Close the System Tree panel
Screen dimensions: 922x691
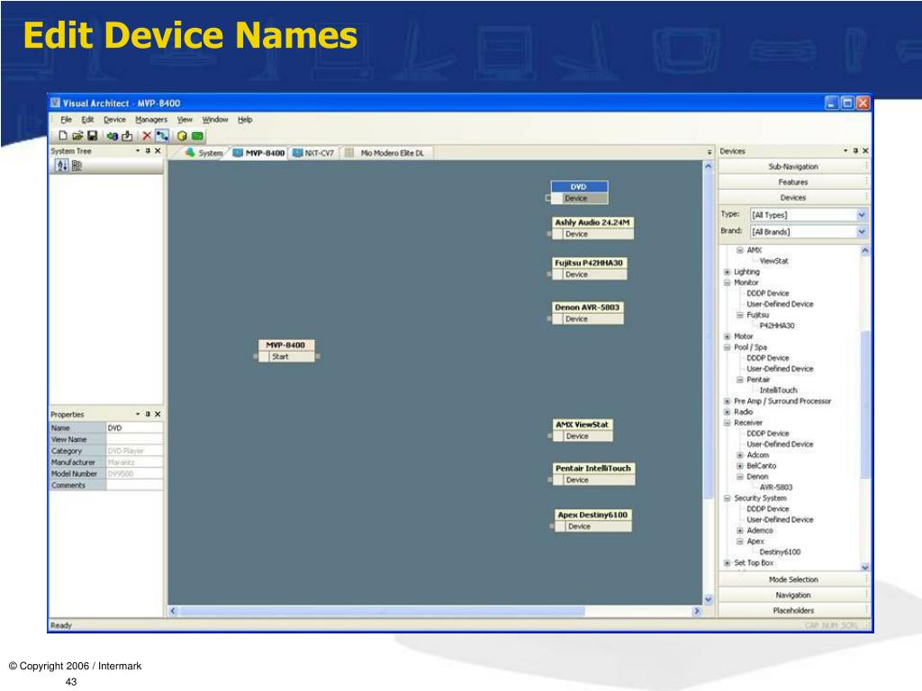pos(158,151)
